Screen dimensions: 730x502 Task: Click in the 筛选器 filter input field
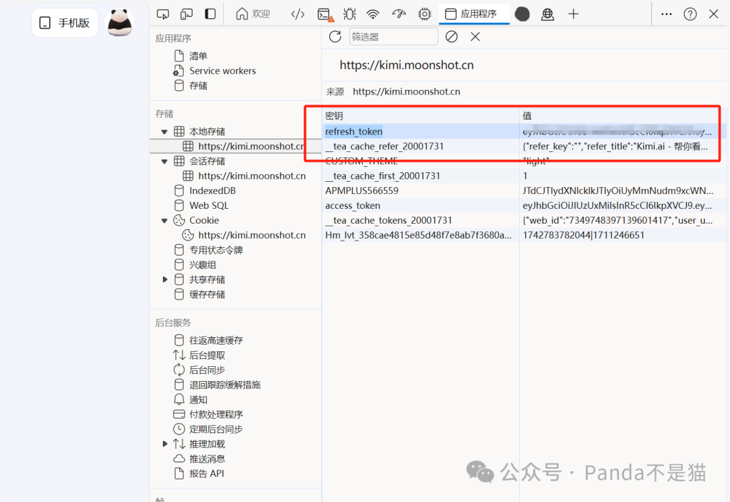pyautogui.click(x=393, y=36)
